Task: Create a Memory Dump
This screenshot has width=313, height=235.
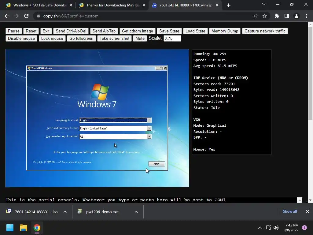Action: [x=225, y=31]
